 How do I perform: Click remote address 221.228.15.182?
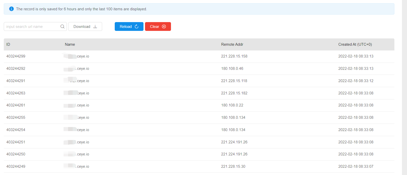click(x=234, y=93)
